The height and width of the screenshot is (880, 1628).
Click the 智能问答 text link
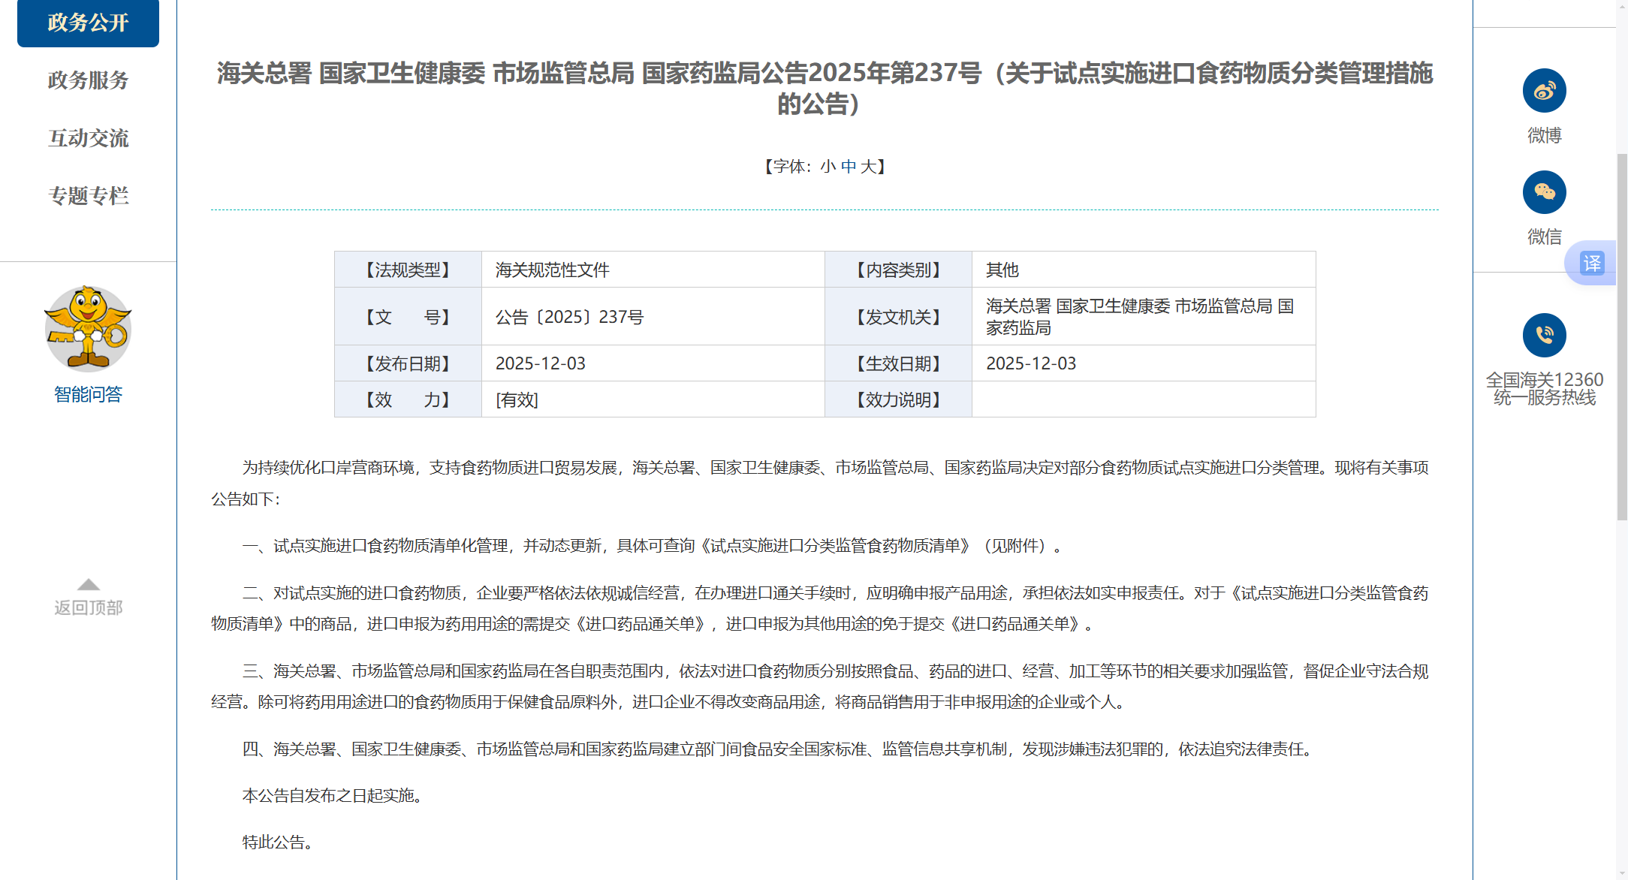[88, 394]
